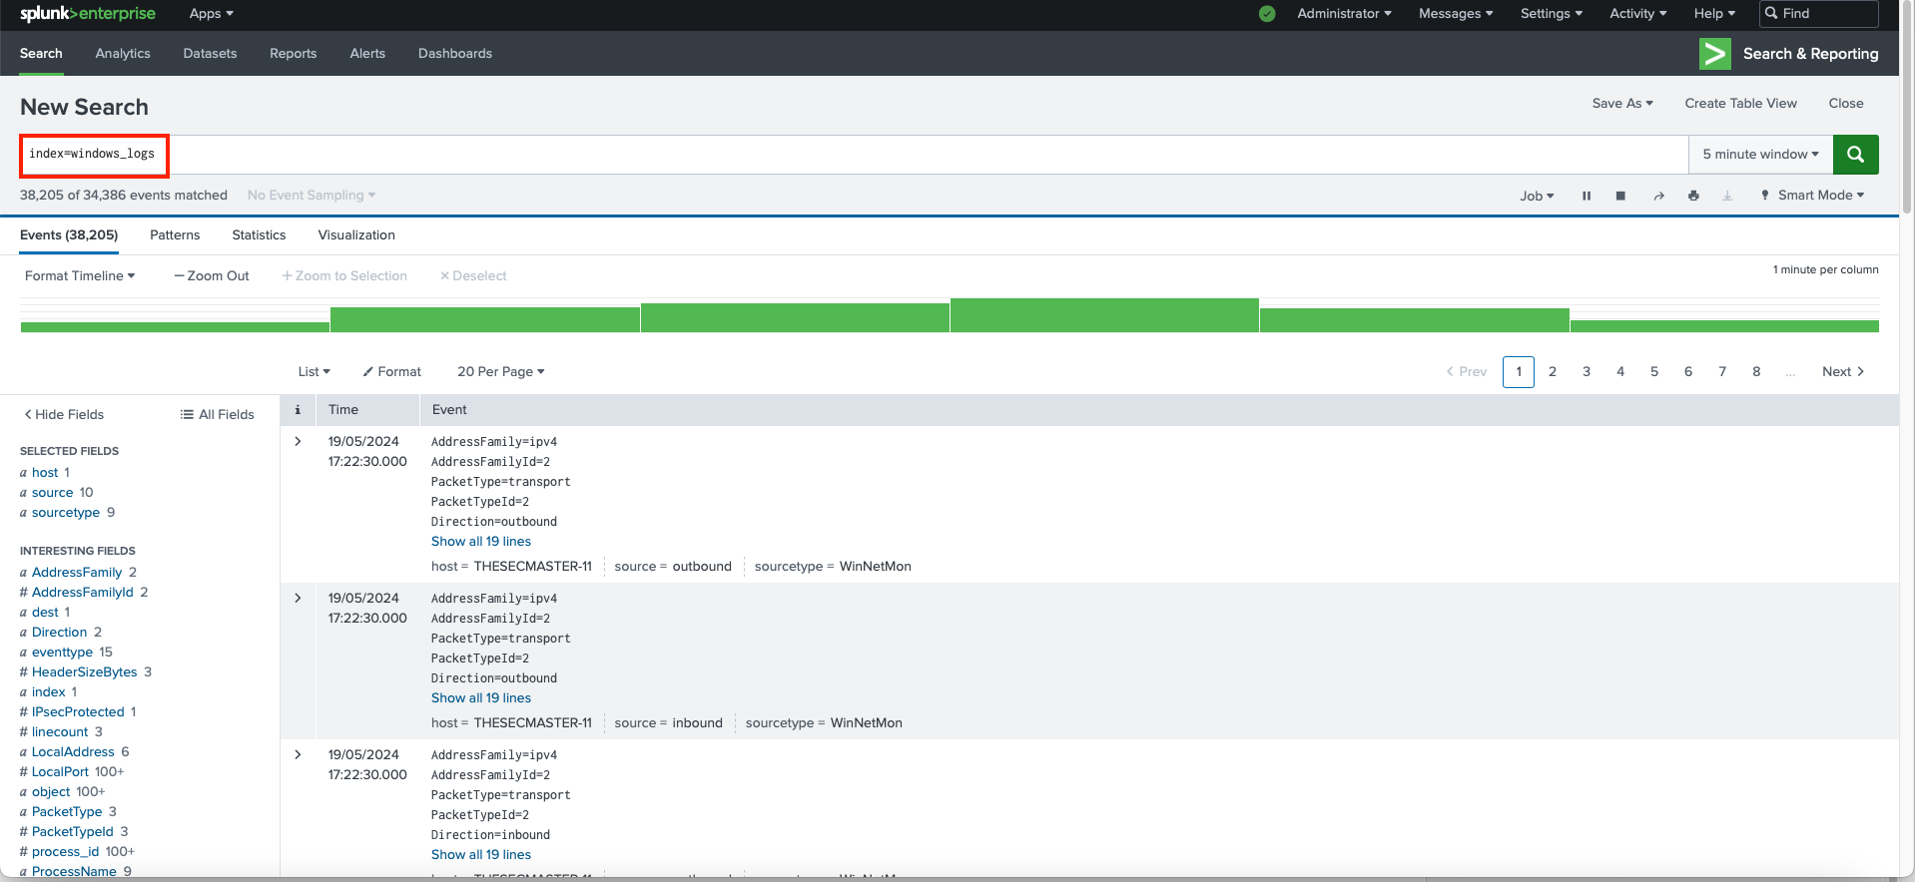The height and width of the screenshot is (882, 1915).
Task: Click the Format button with pencil
Action: 391,372
